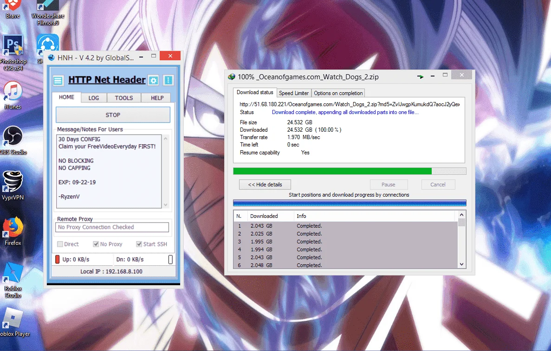Click scroll up arrow in message notes box

click(x=166, y=139)
